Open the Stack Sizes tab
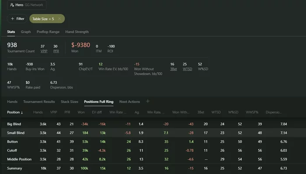This screenshot has width=306, height=174. pyautogui.click(x=70, y=102)
